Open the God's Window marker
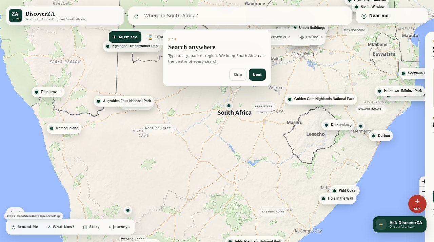The width and height of the screenshot is (434, 242). 370,7
